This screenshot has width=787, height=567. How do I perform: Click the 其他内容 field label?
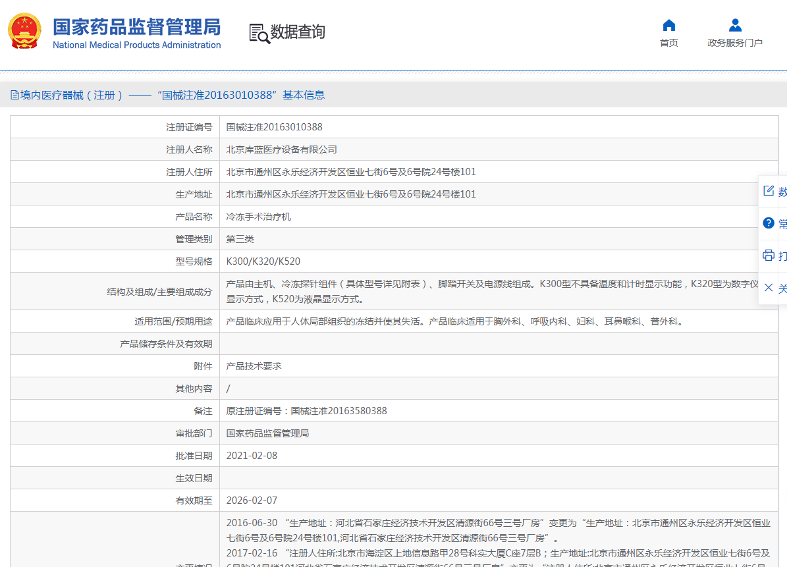194,389
